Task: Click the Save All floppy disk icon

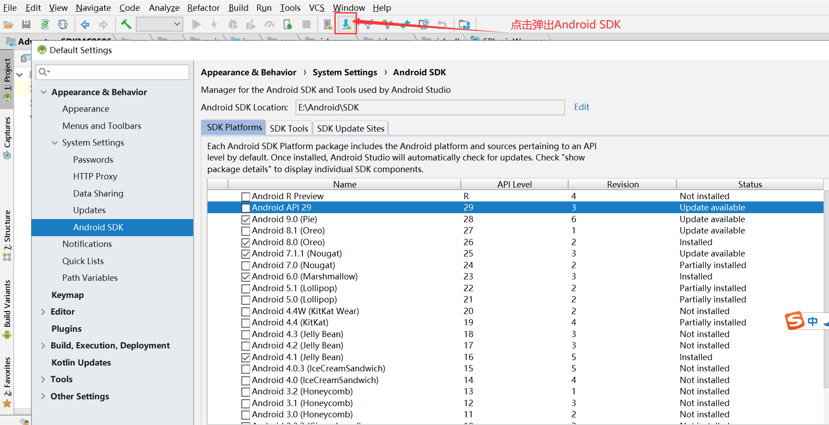Action: tap(26, 24)
